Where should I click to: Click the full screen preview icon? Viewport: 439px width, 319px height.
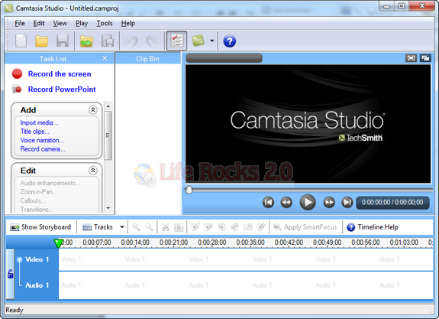(411, 58)
